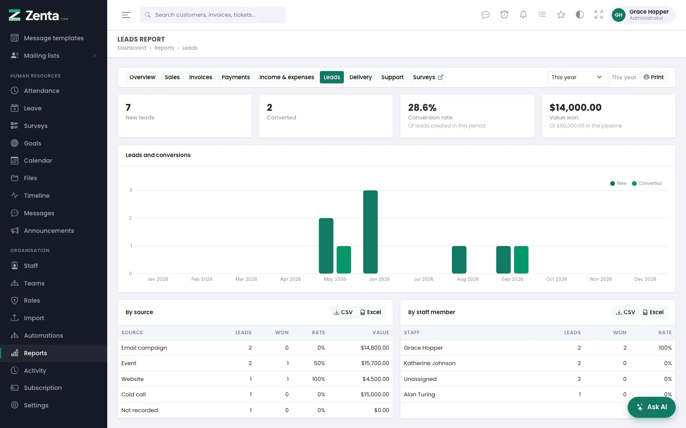This screenshot has width=686, height=428.
Task: Click the Jun 2026 new leads bar
Action: pos(370,232)
